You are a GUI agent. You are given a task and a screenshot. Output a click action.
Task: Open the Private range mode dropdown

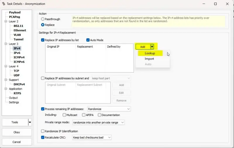[99, 122]
